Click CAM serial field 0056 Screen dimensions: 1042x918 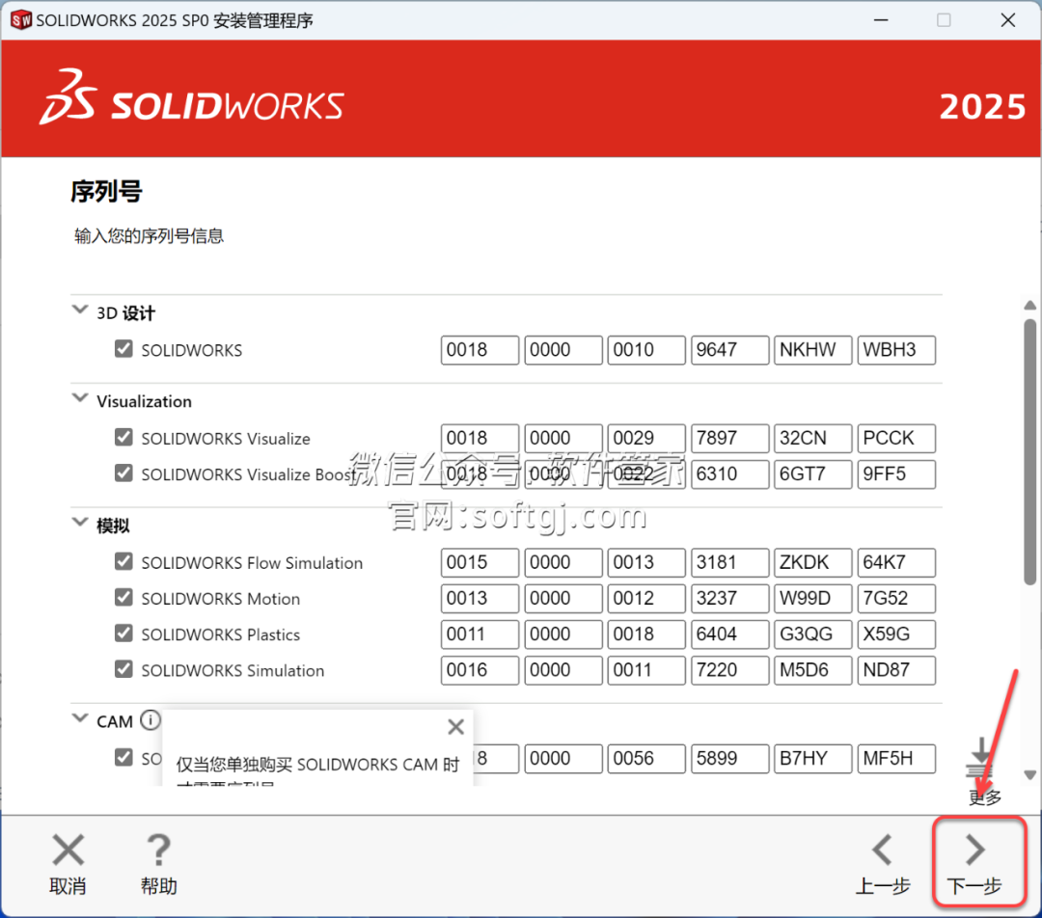(645, 759)
